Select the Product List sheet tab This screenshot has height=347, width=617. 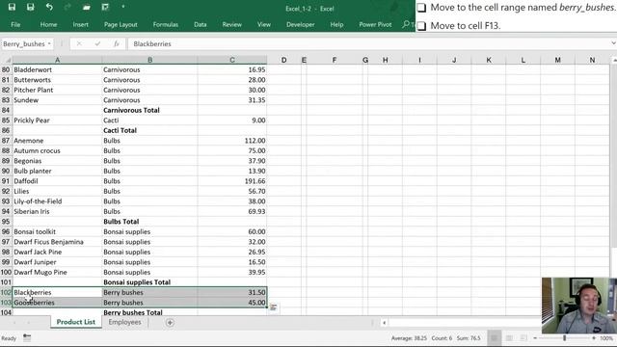[75, 322]
